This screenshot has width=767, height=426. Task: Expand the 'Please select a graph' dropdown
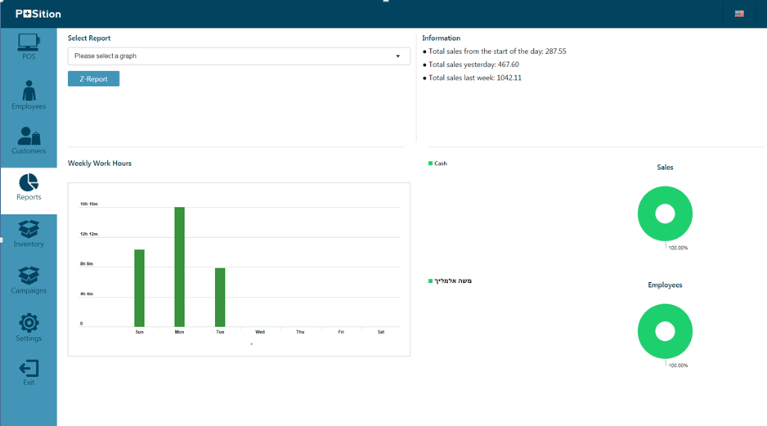(238, 56)
